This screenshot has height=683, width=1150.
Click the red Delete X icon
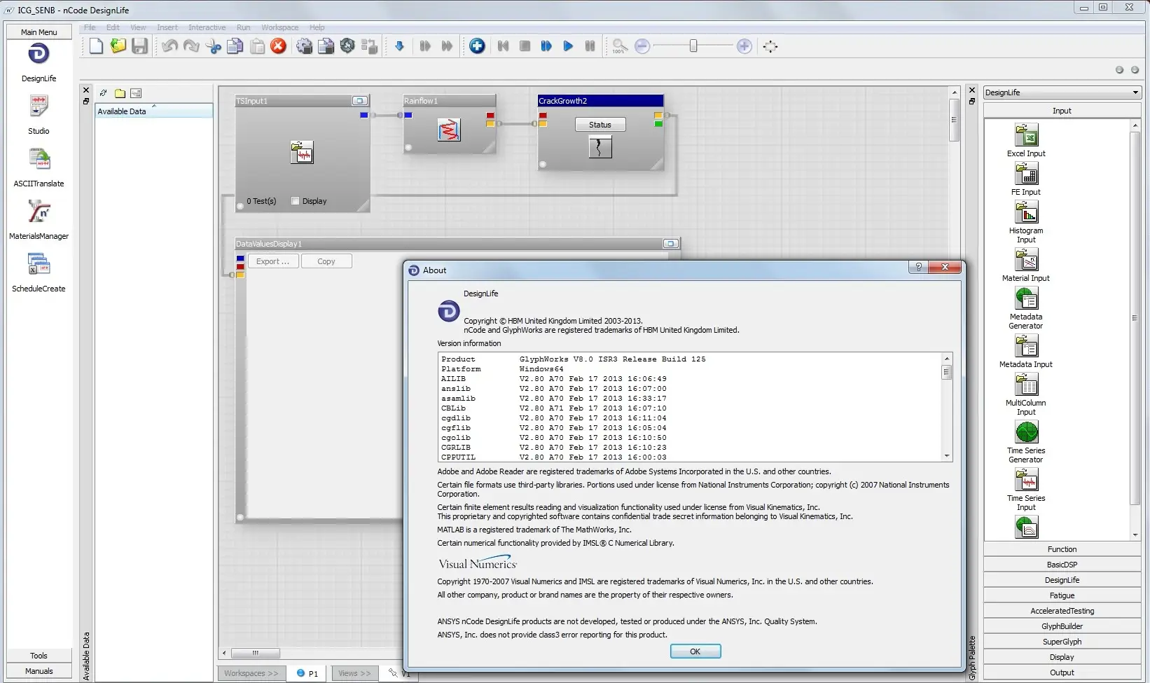coord(279,46)
